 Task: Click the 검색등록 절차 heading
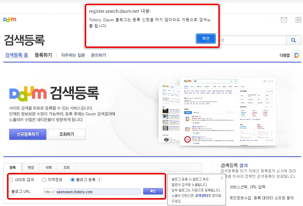(x=234, y=165)
